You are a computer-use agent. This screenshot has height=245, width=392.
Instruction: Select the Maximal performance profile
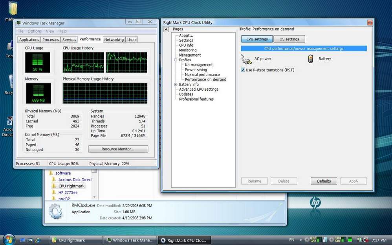click(x=202, y=75)
